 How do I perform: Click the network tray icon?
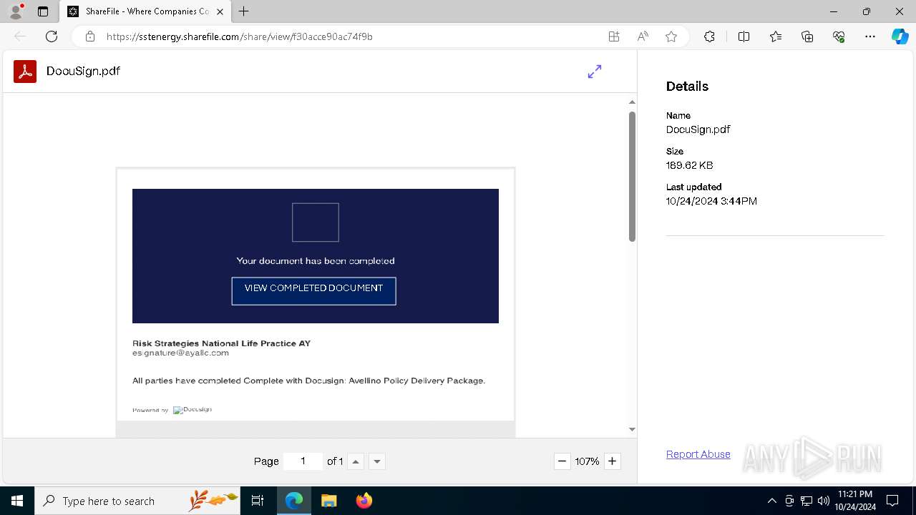coord(807,501)
